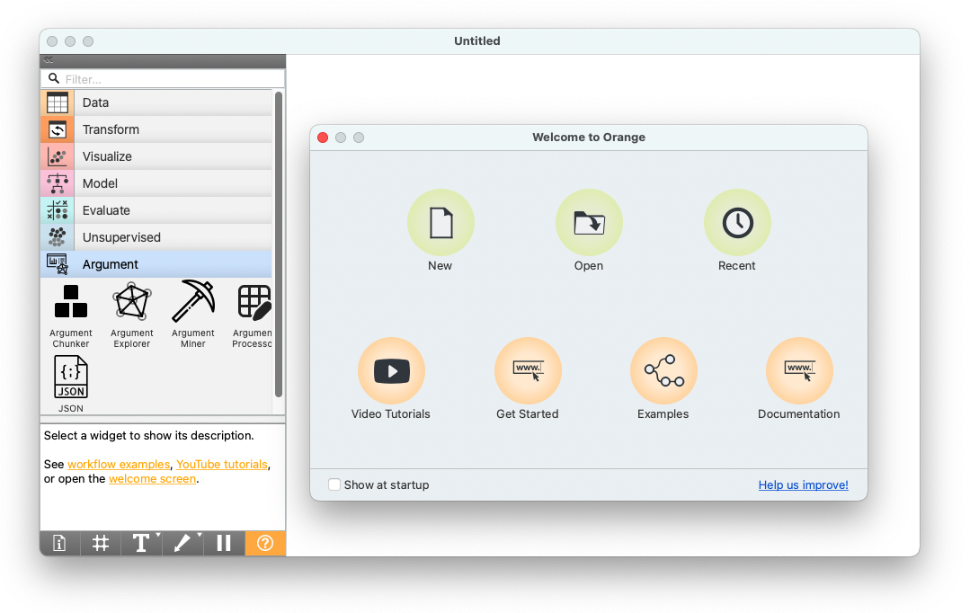The image size is (970, 613).
Task: Expand the Unsupervised widget category
Action: coord(156,237)
